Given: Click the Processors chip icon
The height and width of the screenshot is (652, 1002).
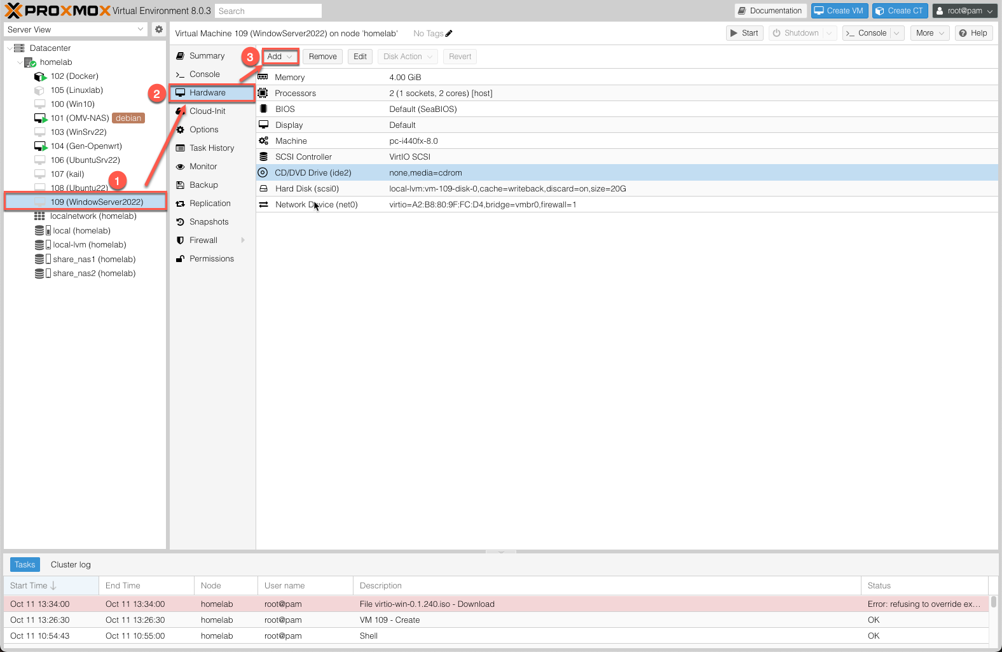Looking at the screenshot, I should click(x=263, y=93).
